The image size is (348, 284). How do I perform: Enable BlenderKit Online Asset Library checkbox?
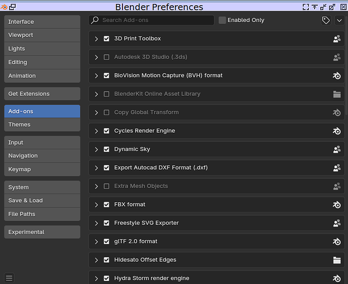click(107, 94)
